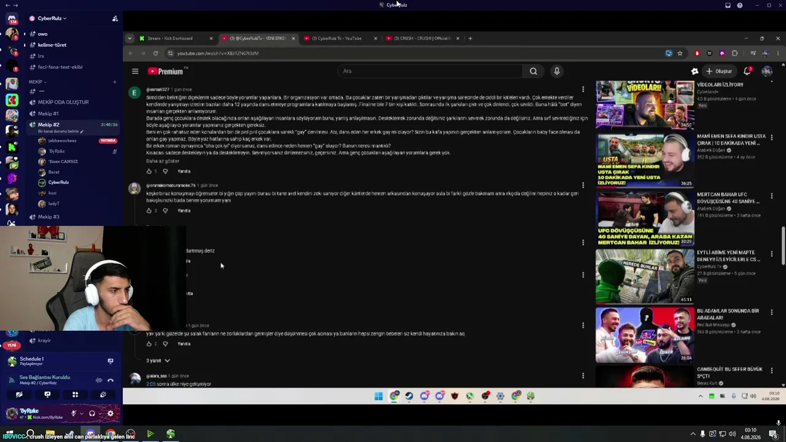The image size is (786, 442).
Task: Close the Kick Dashboard tab
Action: 211,38
